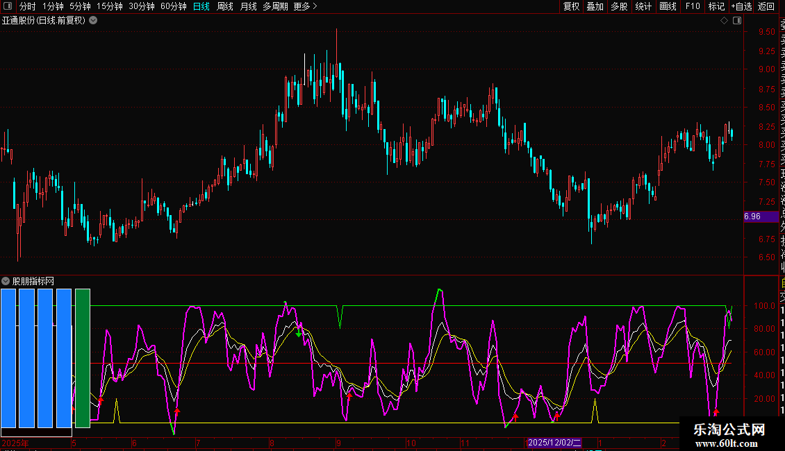Add stock via +自选
Image resolution: width=785 pixels, height=451 pixels.
(x=741, y=6)
